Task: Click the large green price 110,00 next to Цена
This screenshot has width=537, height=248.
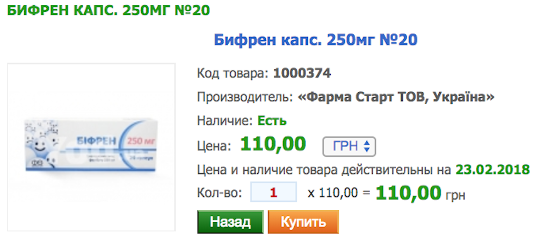Action: (273, 144)
